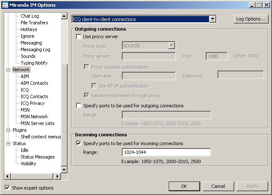Image resolution: width=272 pixels, height=195 pixels.
Task: Click the tree scroll right arrow
Action: point(58,177)
